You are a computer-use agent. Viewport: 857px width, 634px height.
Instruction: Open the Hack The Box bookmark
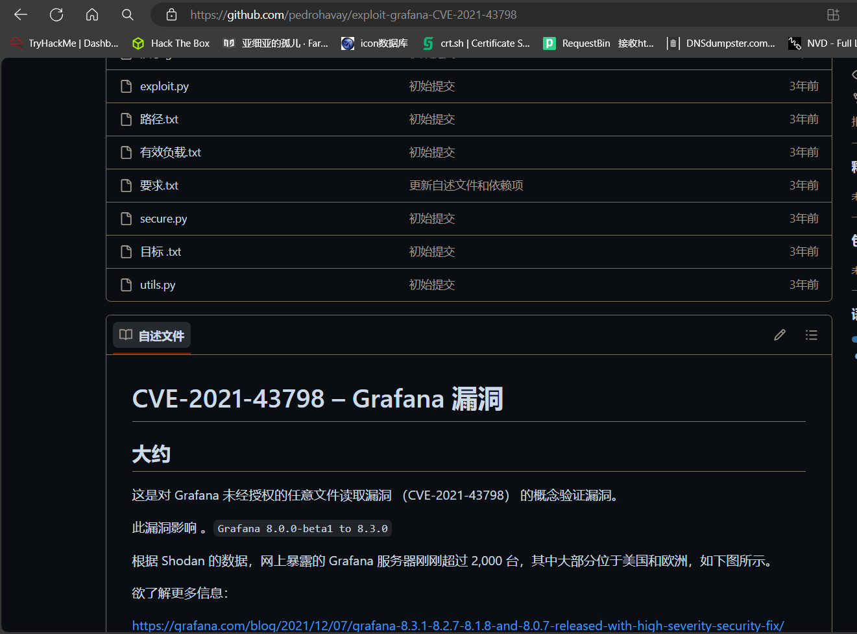point(171,43)
